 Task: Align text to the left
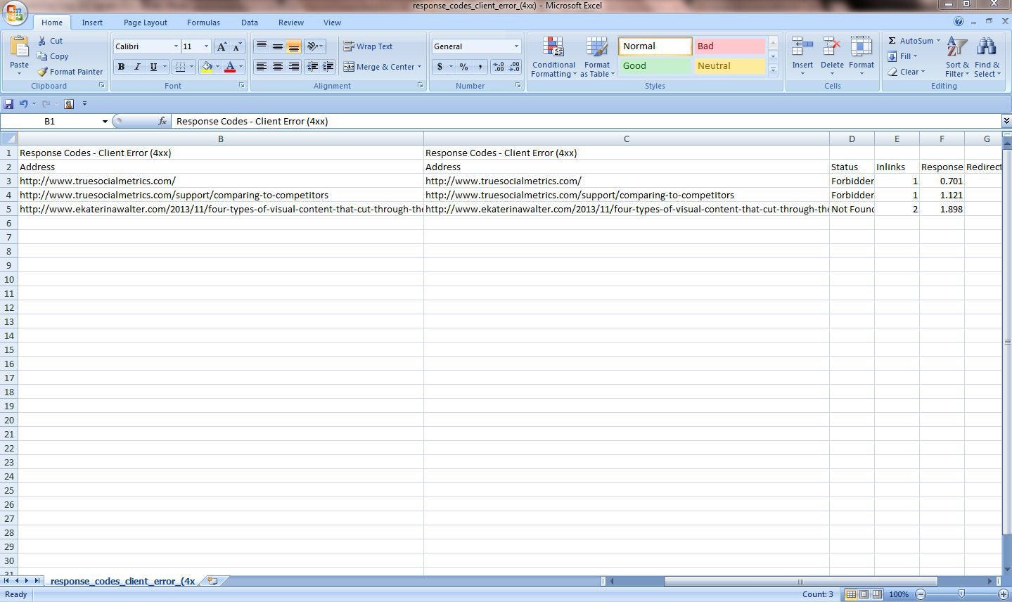pos(261,67)
